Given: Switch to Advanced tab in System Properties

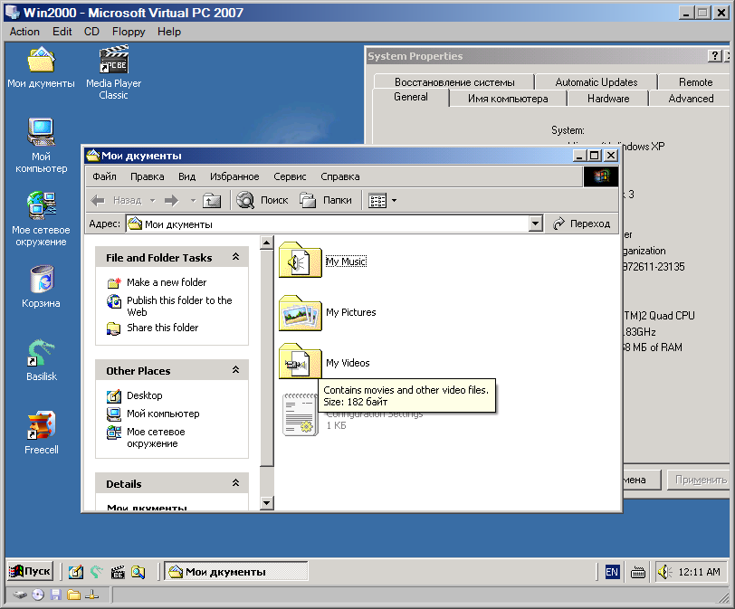Looking at the screenshot, I should (x=691, y=99).
